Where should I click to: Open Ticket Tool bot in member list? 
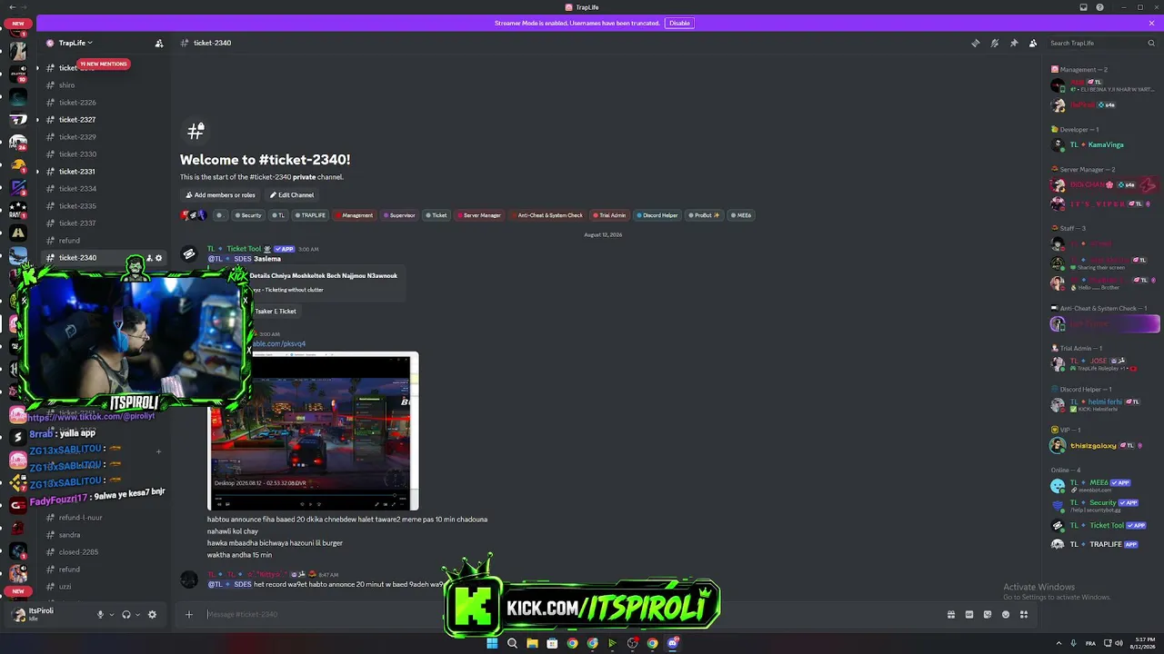click(x=1104, y=525)
